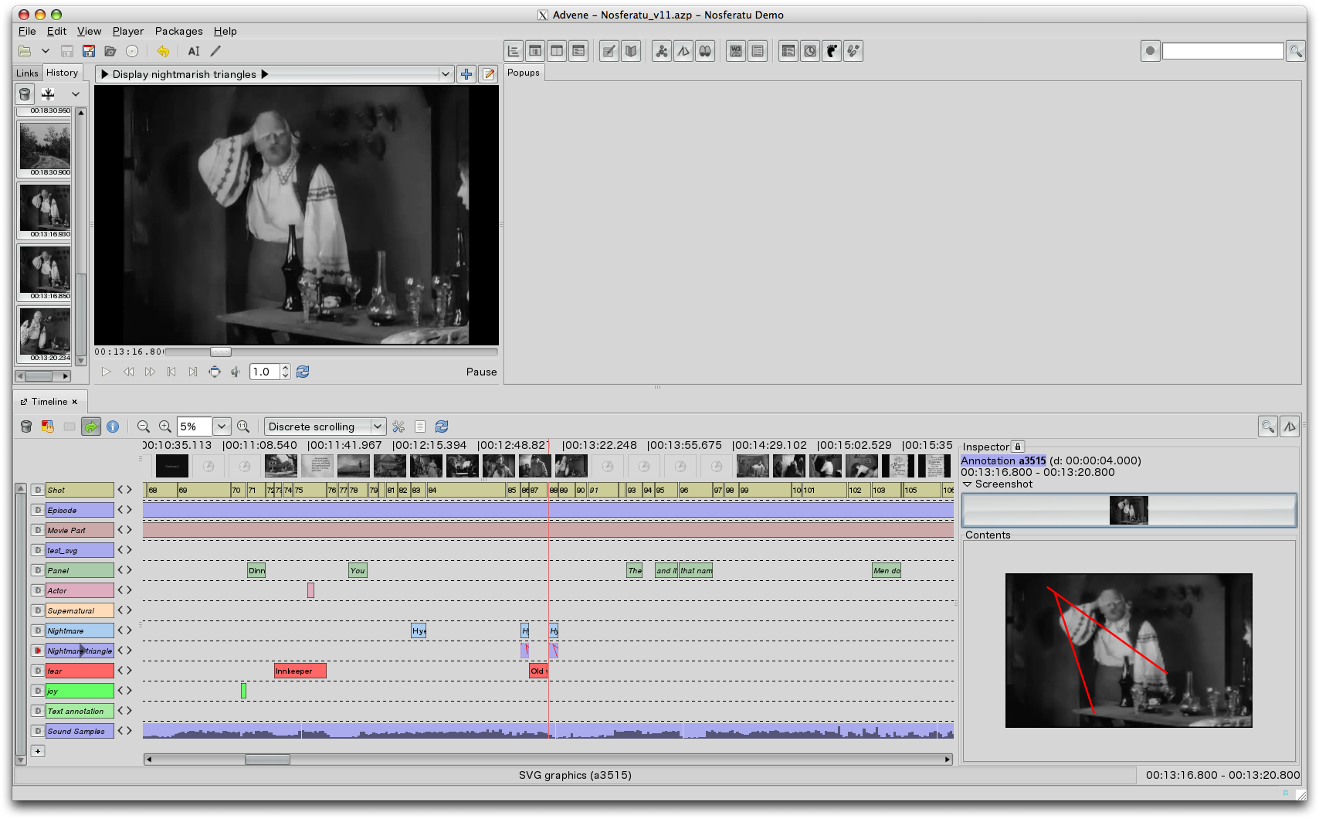Refresh the timeline with blue arrows icon

[x=442, y=426]
